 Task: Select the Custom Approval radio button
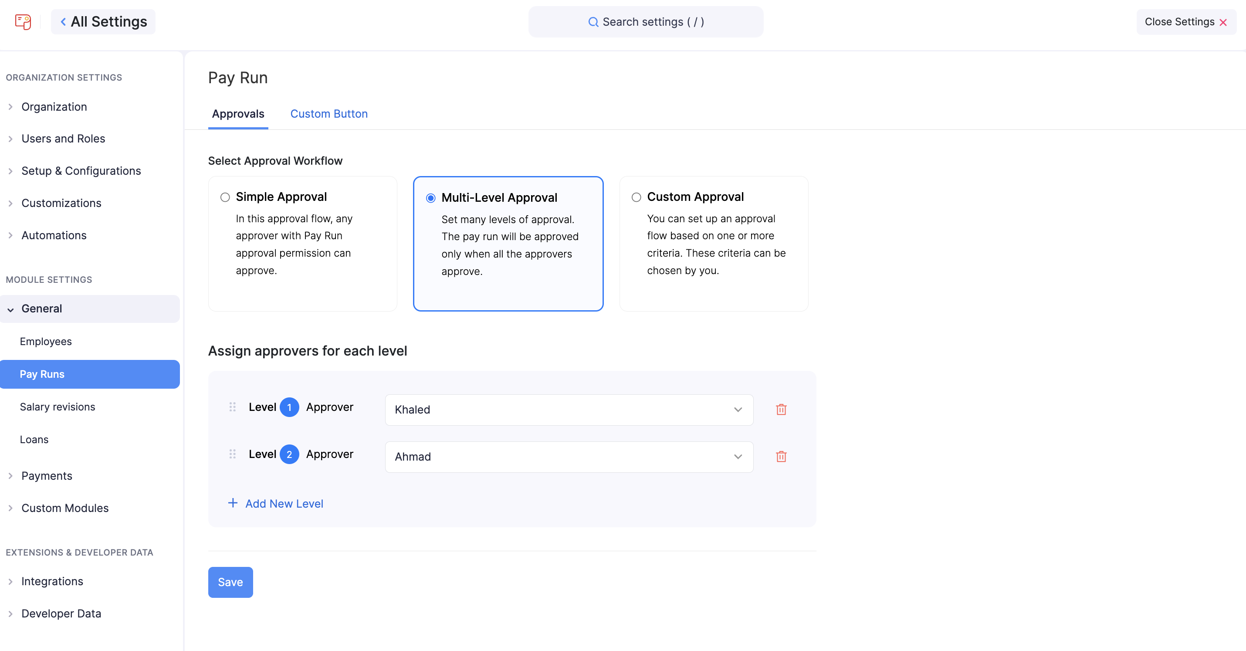pos(636,197)
